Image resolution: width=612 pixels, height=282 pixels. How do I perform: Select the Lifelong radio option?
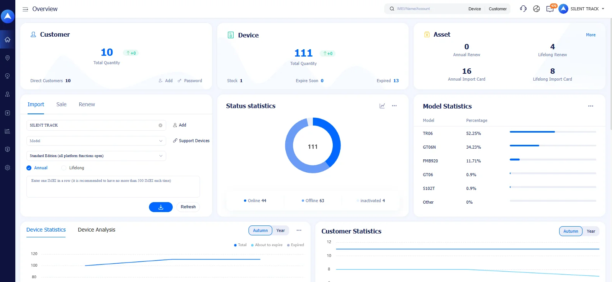64,168
